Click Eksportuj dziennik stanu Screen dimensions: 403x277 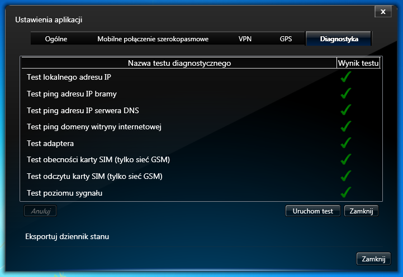67,236
